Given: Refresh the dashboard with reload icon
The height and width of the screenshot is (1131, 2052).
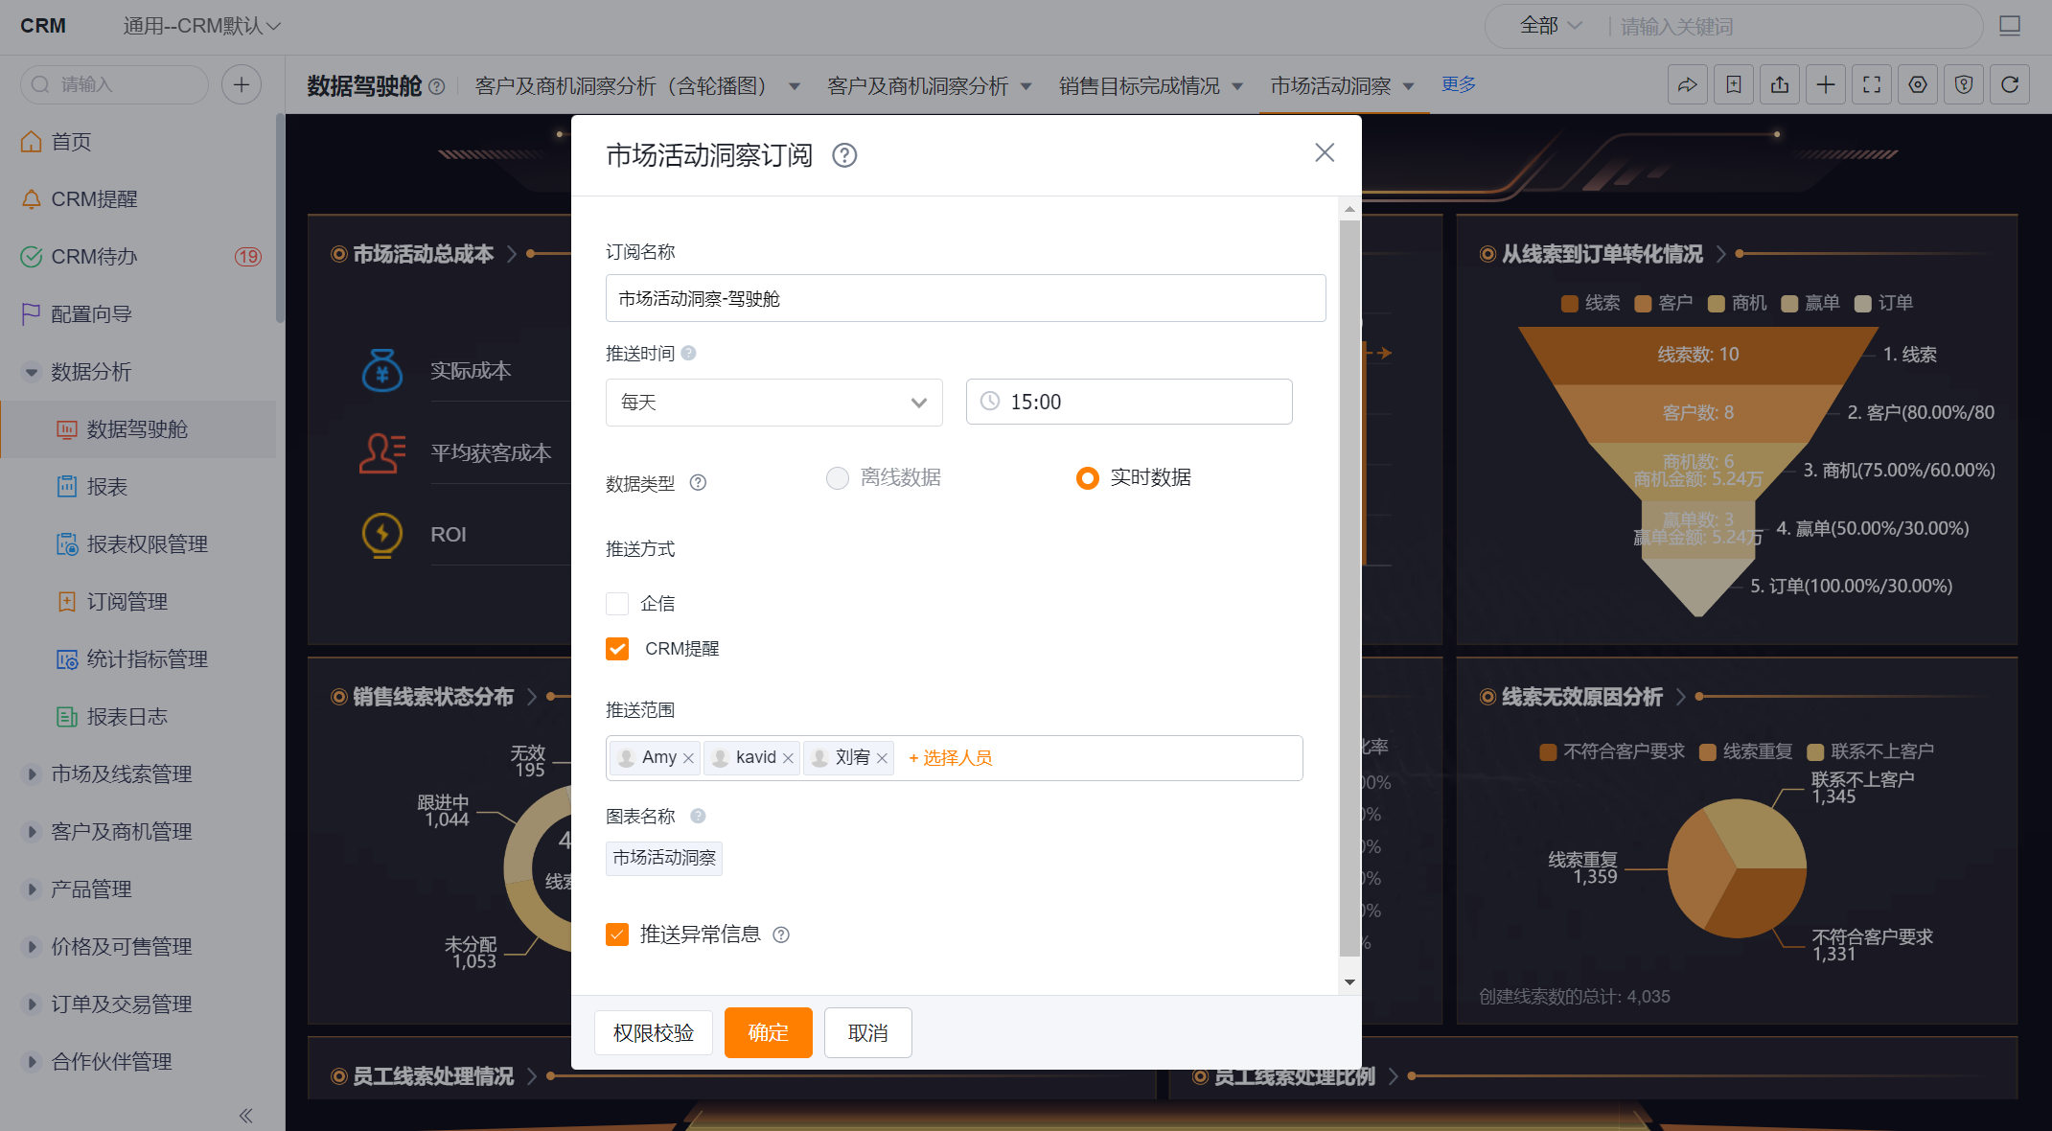Looking at the screenshot, I should point(2009,85).
